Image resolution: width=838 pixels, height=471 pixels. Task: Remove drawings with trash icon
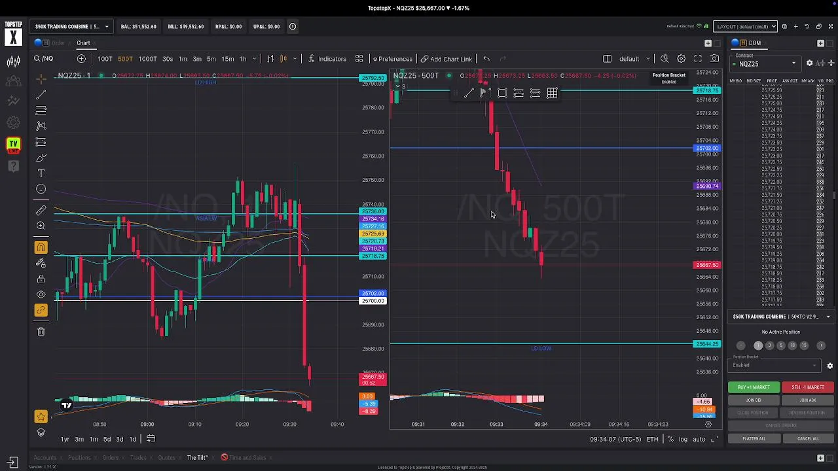[41, 332]
